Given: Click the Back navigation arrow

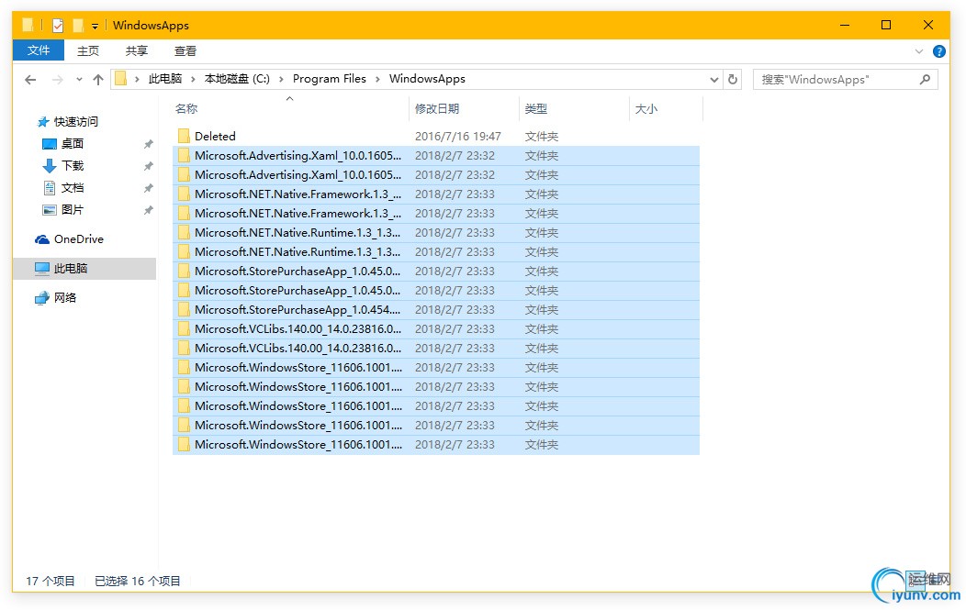Looking at the screenshot, I should [30, 80].
